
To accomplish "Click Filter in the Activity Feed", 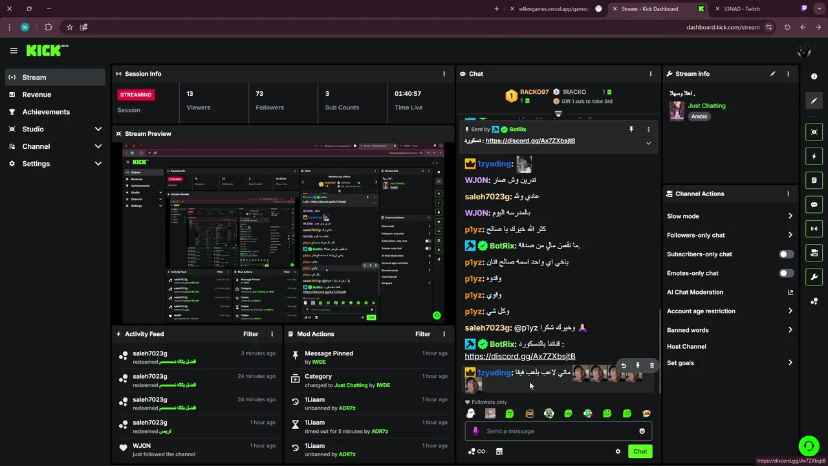I will click(x=250, y=334).
